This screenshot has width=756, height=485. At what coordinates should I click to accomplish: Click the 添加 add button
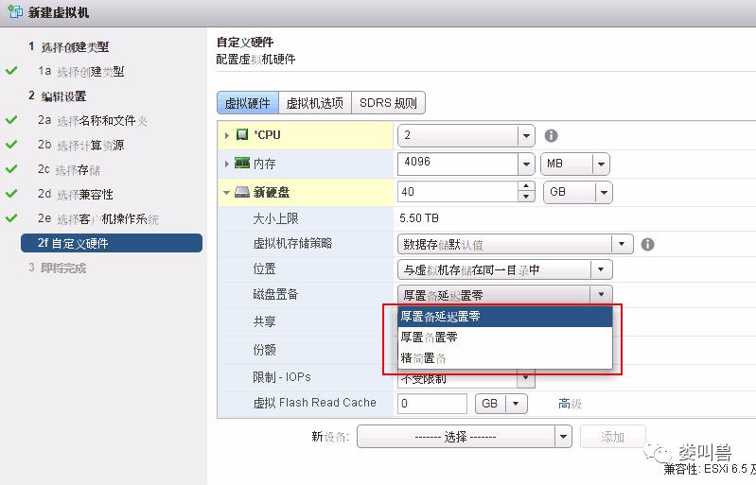[612, 437]
